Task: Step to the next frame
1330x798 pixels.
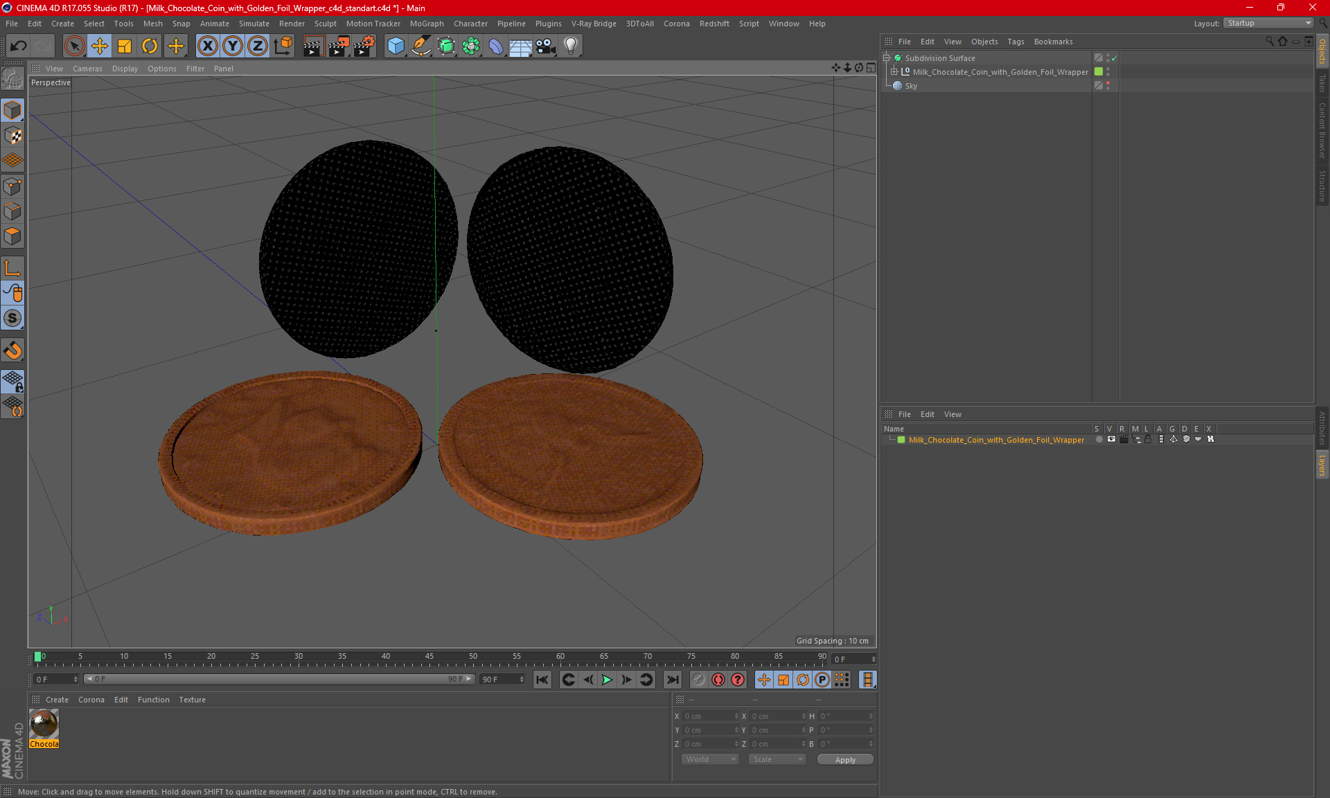Action: pyautogui.click(x=626, y=680)
